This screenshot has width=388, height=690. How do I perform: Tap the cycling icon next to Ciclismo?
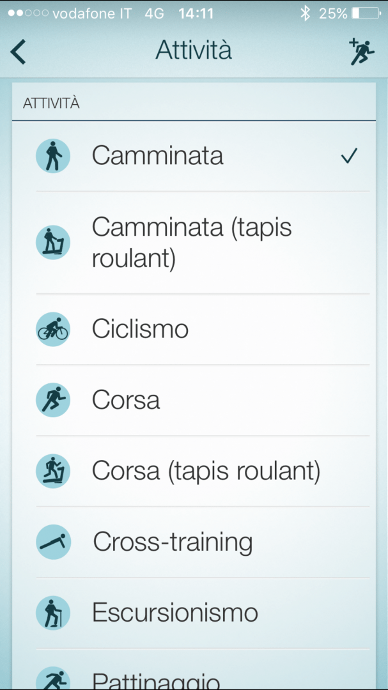[x=53, y=330]
